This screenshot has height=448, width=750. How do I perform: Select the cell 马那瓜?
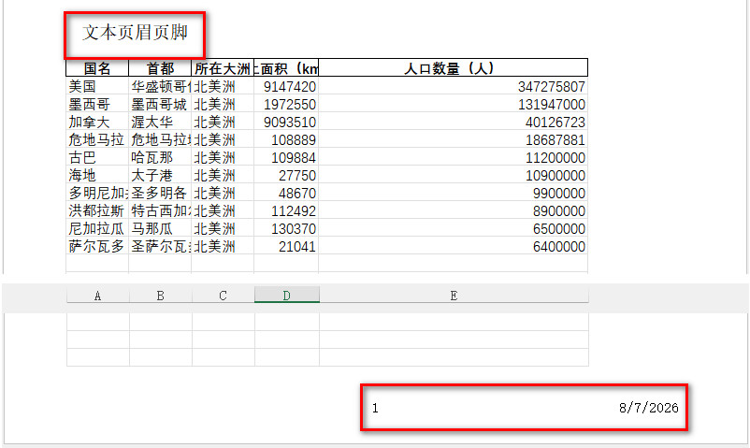coord(160,228)
